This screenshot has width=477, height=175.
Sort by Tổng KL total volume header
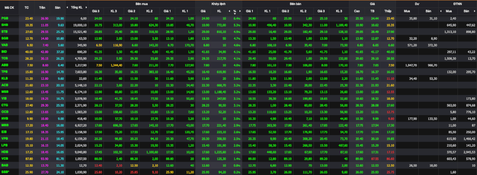tap(76, 7)
